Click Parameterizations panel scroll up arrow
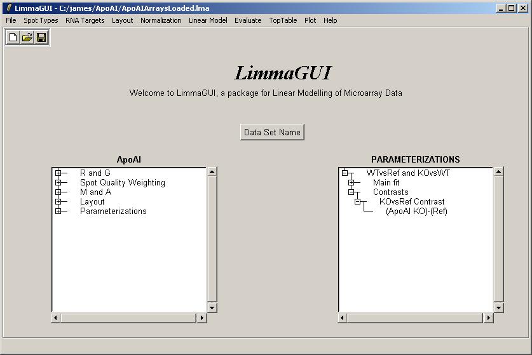This screenshot has width=532, height=355. (x=498, y=171)
